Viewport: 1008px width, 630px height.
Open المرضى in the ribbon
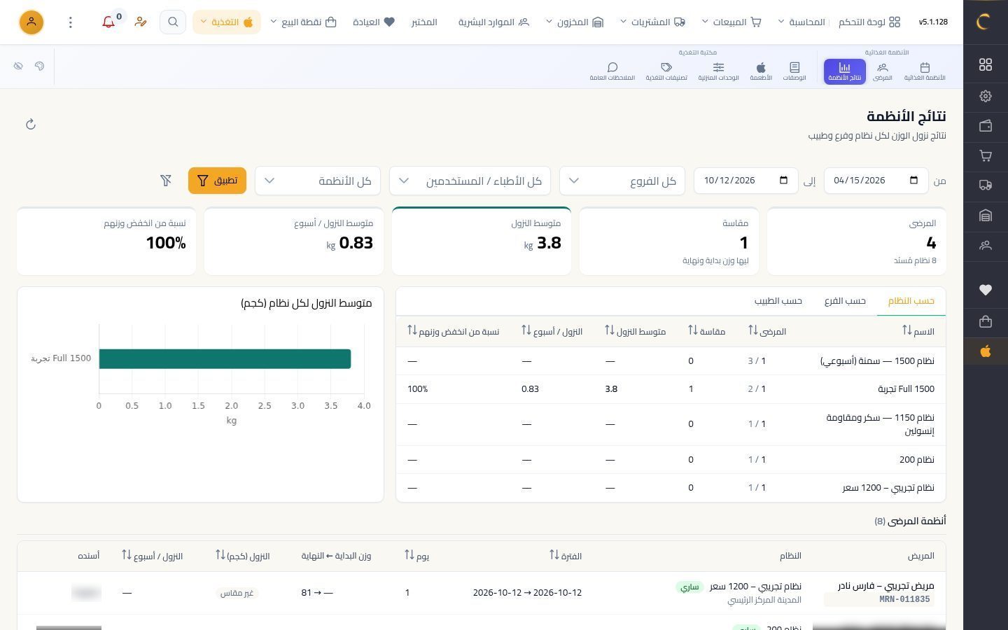click(x=882, y=71)
